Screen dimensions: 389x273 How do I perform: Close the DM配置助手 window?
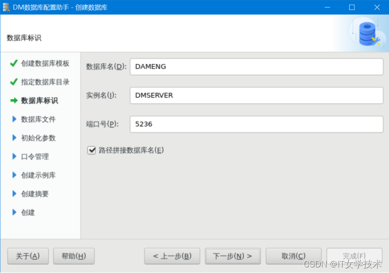pyautogui.click(x=377, y=7)
